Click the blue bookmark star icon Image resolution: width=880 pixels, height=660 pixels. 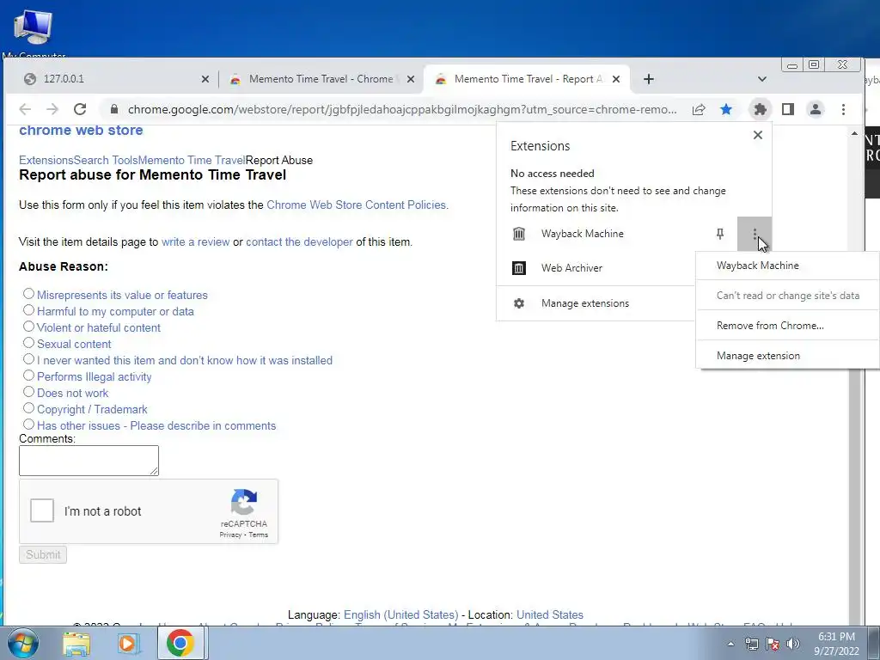[726, 109]
